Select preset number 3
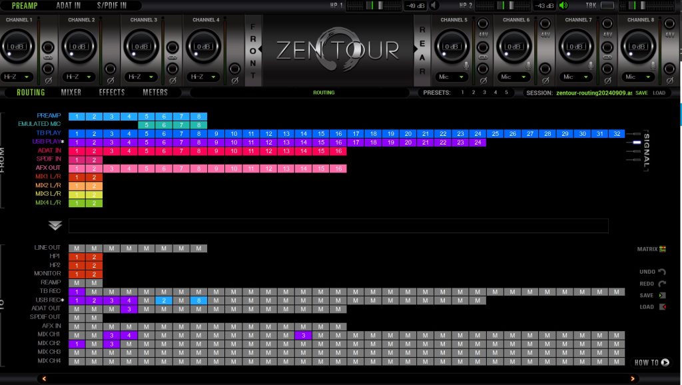 click(x=484, y=93)
